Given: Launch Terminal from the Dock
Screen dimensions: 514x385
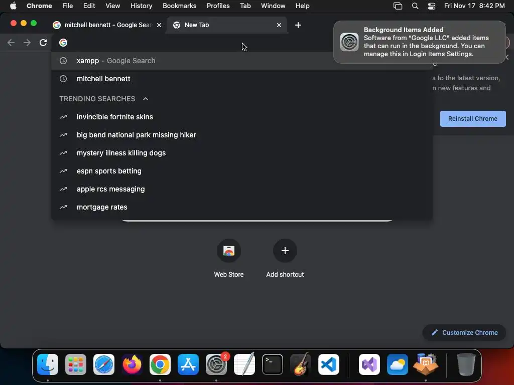Looking at the screenshot, I should click(x=273, y=364).
